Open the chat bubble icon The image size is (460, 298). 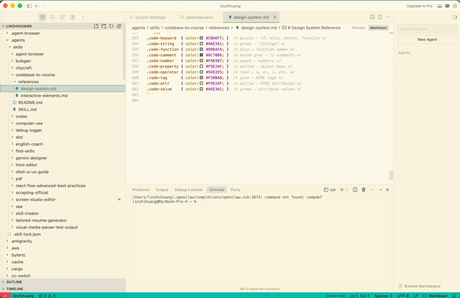pyautogui.click(x=447, y=6)
